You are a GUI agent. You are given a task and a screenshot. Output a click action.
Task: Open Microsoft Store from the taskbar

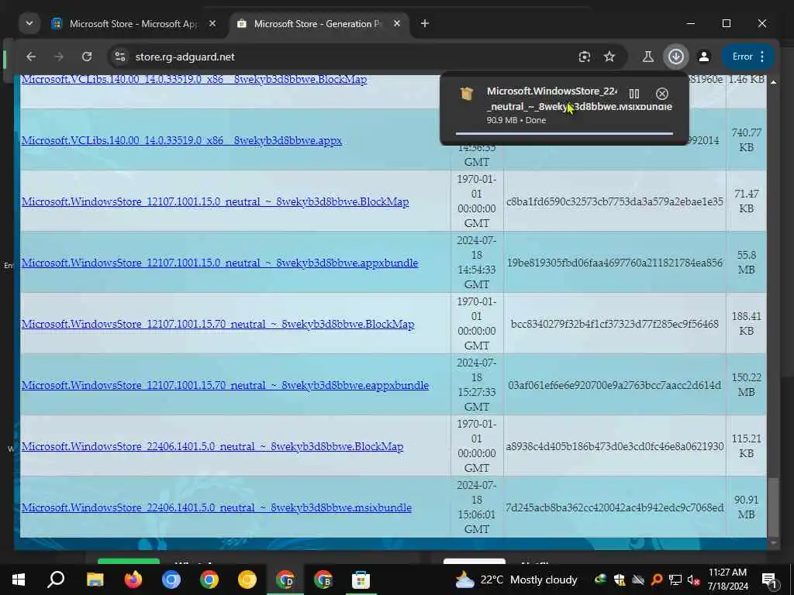[361, 580]
